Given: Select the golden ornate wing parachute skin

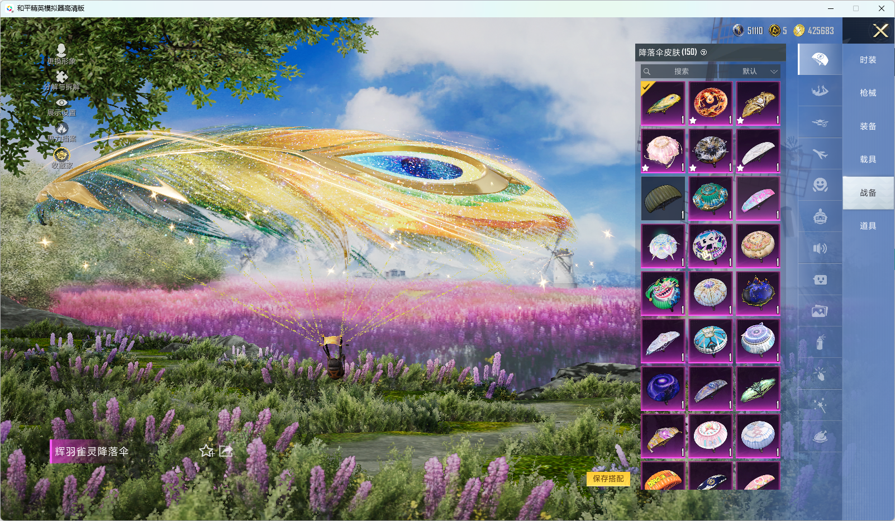Looking at the screenshot, I should (x=758, y=103).
